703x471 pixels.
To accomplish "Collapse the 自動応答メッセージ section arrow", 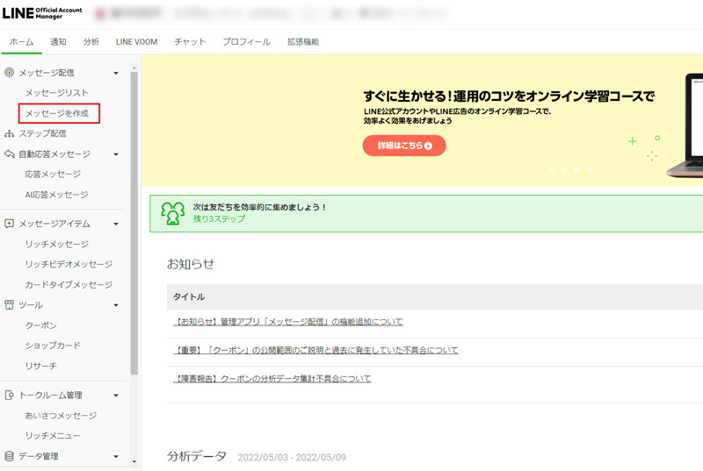I will coord(116,154).
